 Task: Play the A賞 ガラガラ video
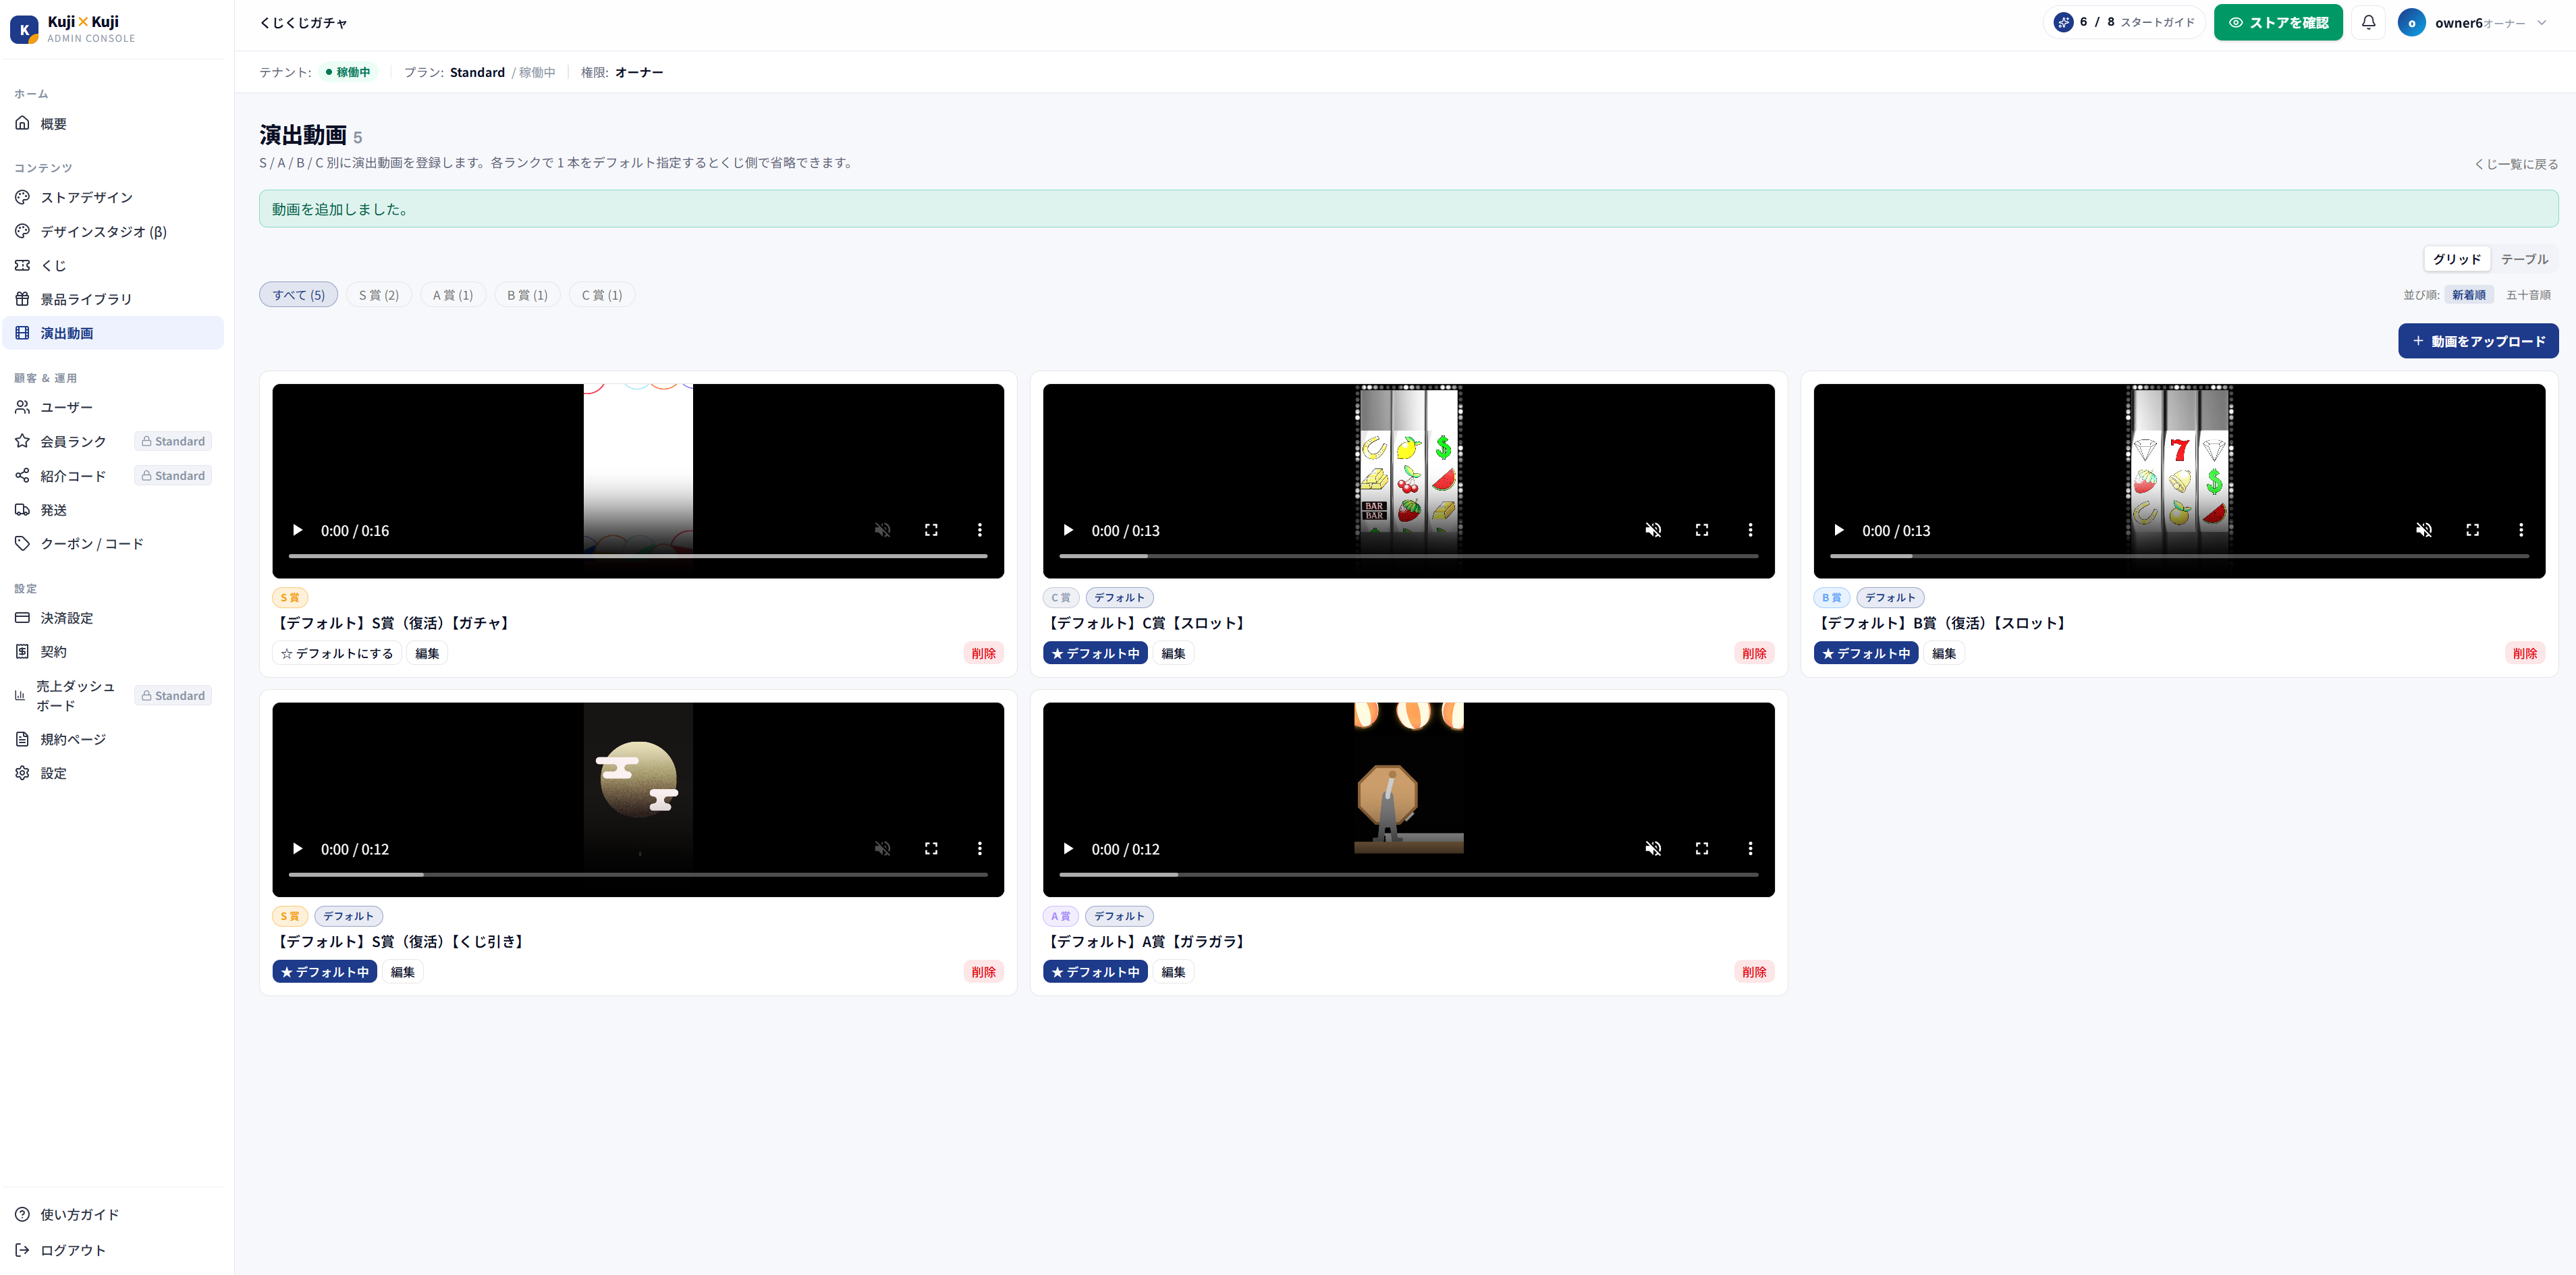[x=1068, y=849]
